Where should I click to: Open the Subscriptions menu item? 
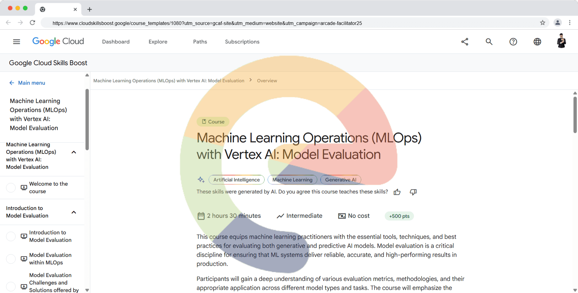(x=242, y=42)
